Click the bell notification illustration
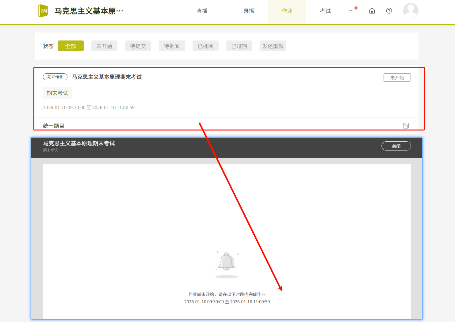This screenshot has width=455, height=322. 227,263
